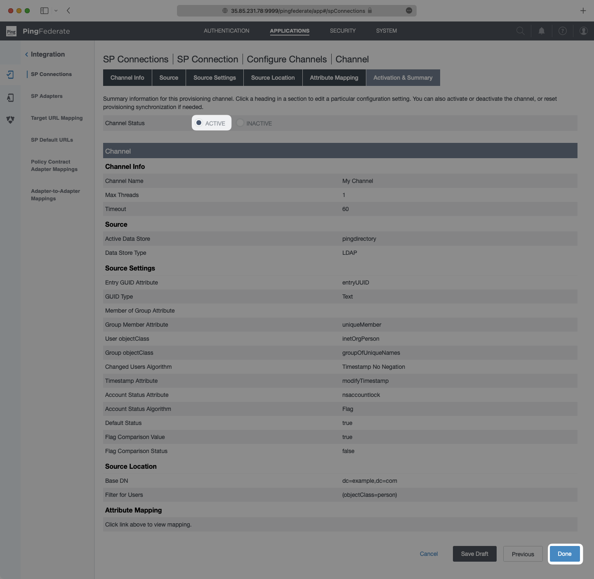Image resolution: width=594 pixels, height=579 pixels.
Task: Open the help question mark icon
Action: 563,31
